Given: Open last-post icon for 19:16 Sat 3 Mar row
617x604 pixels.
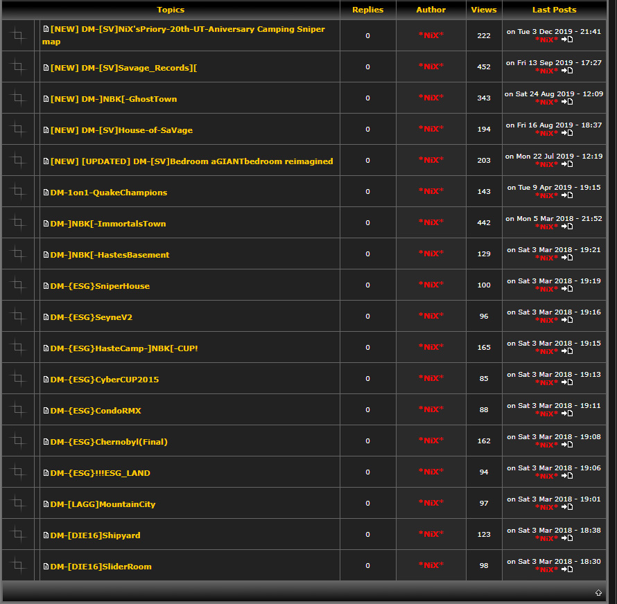Looking at the screenshot, I should [x=567, y=320].
